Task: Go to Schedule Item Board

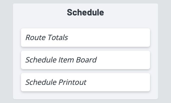Action: [85, 60]
